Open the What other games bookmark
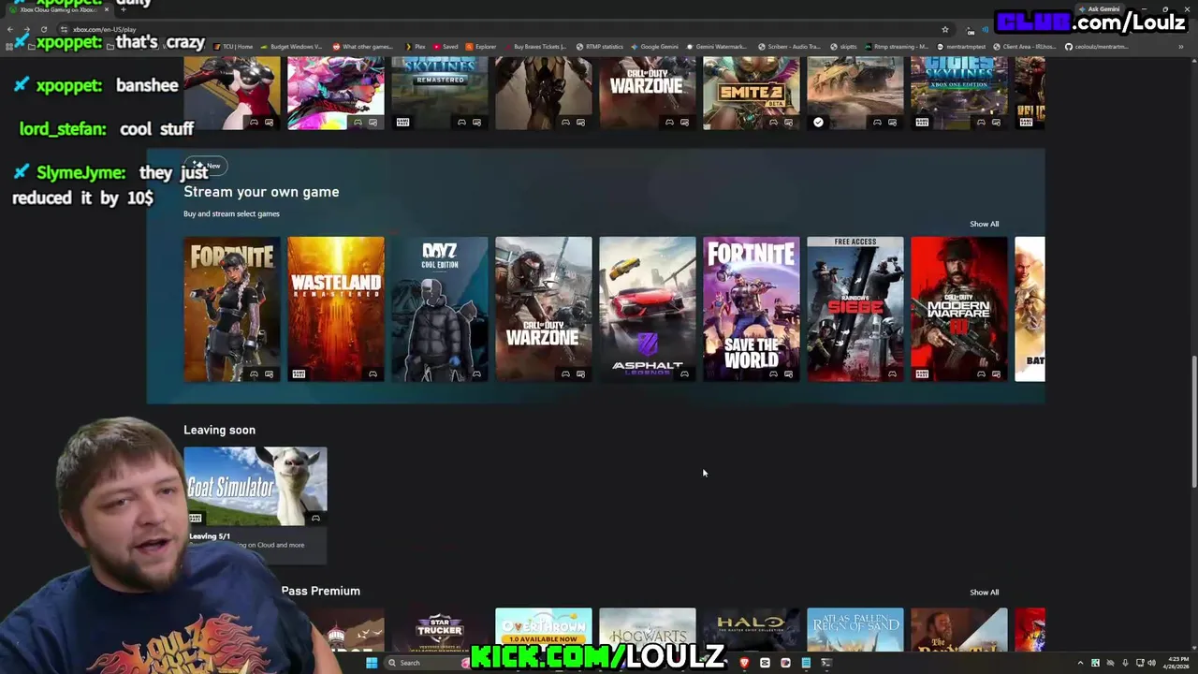 point(363,47)
